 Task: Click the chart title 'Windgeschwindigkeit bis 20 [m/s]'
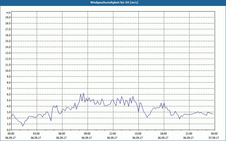click(114, 3)
